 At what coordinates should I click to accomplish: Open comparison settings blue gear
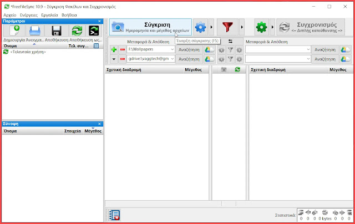click(201, 27)
